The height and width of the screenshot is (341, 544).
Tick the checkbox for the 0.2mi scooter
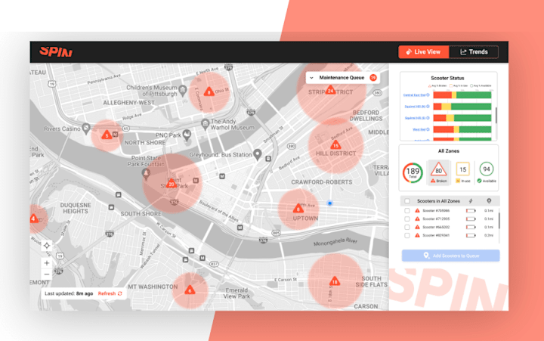[407, 235]
